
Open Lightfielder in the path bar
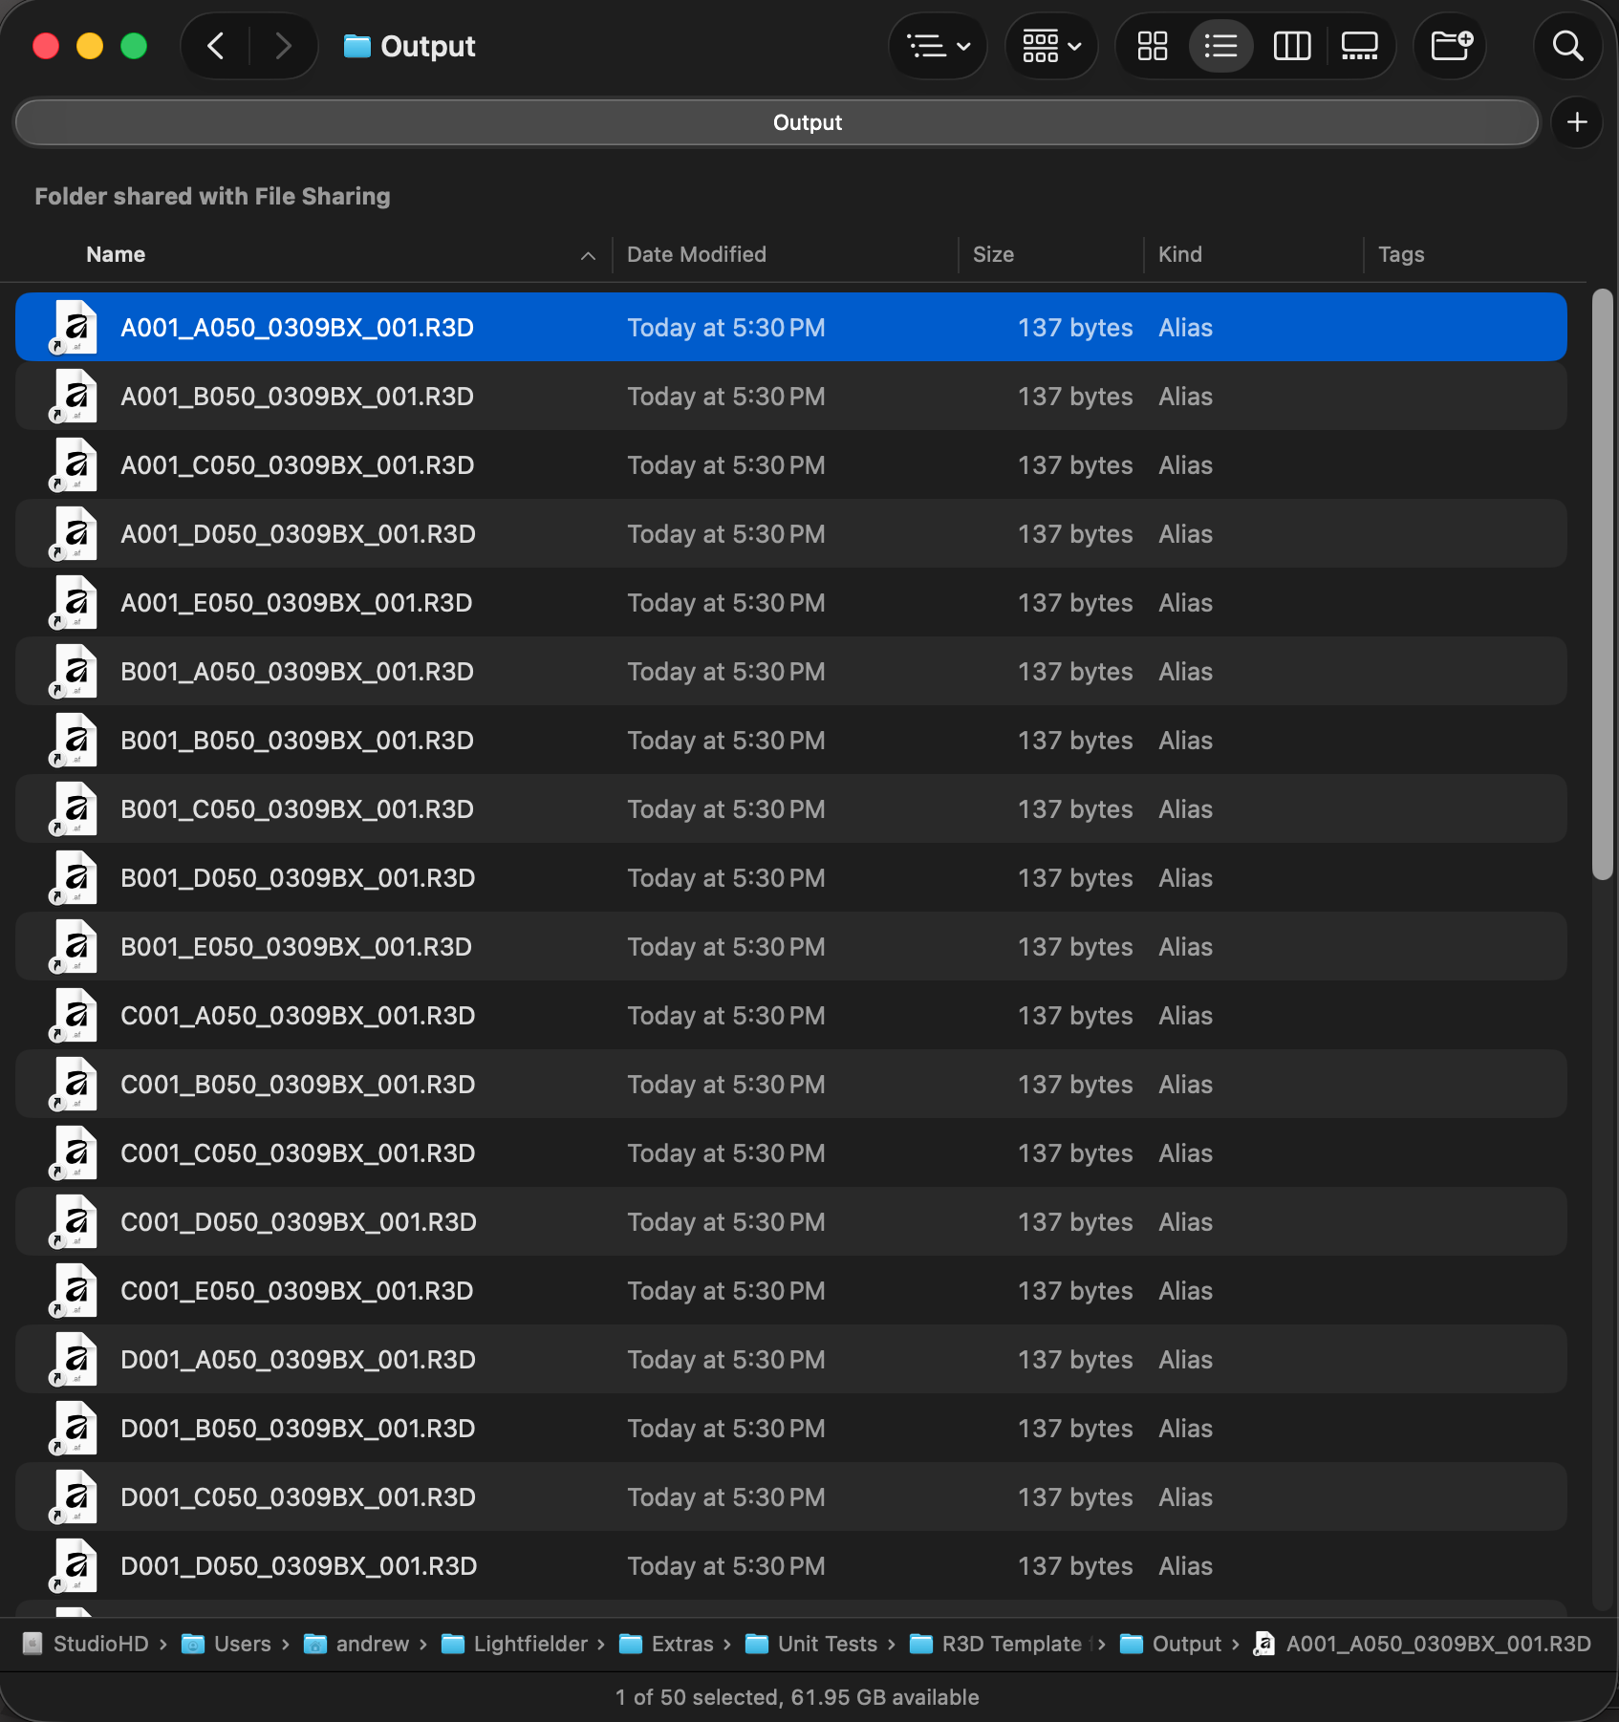point(514,1644)
